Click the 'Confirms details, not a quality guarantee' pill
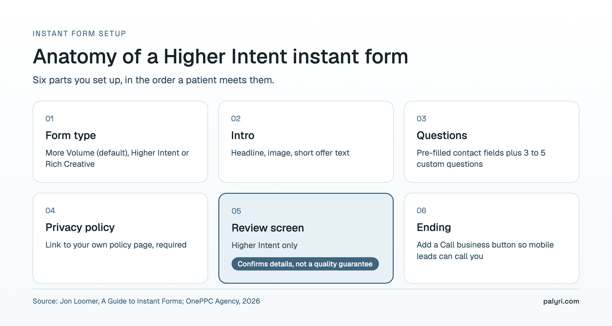This screenshot has height=326, width=612. (305, 264)
